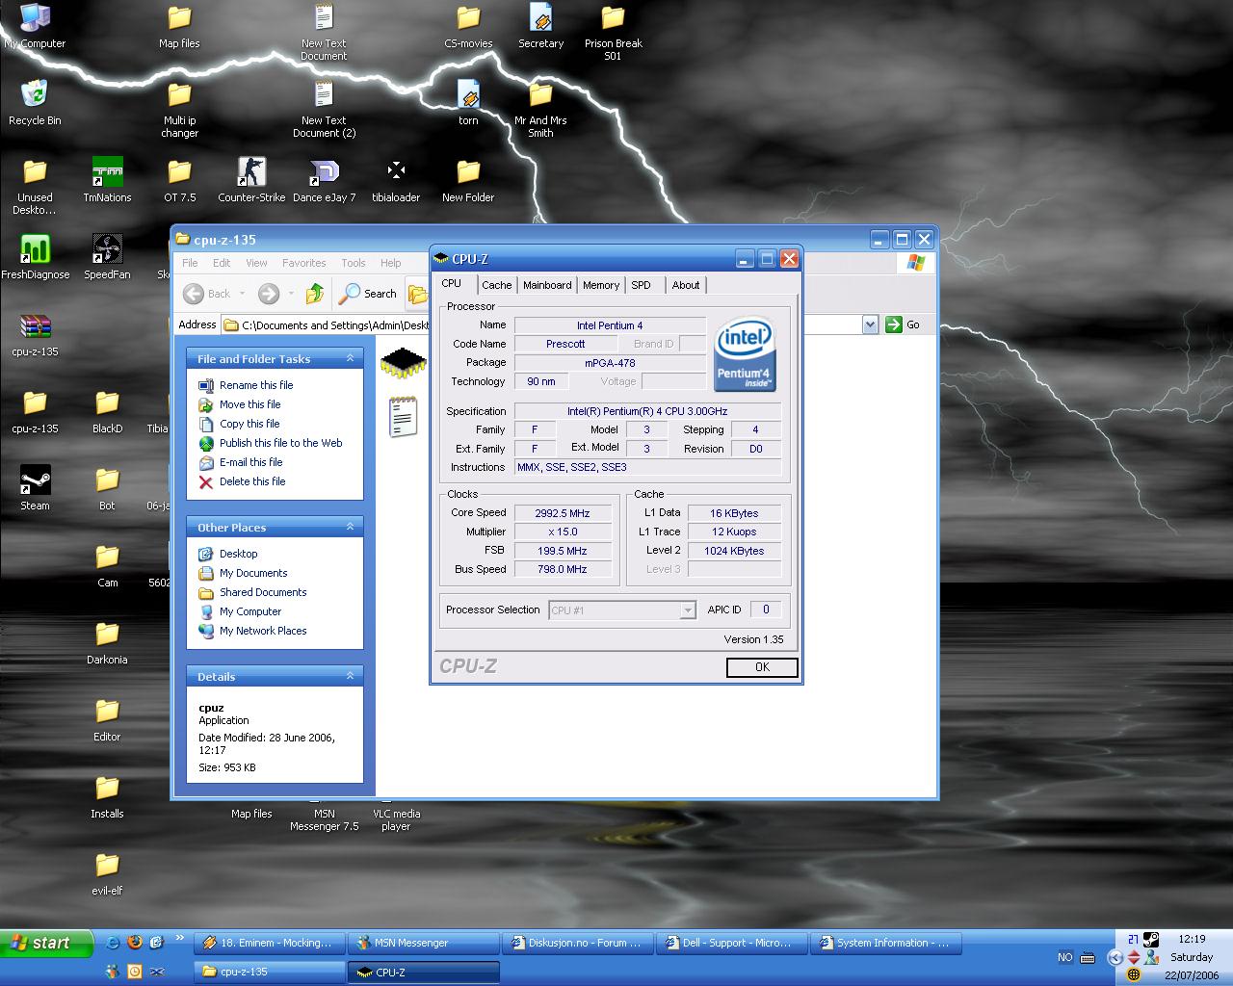Click Move this file link

click(x=249, y=404)
